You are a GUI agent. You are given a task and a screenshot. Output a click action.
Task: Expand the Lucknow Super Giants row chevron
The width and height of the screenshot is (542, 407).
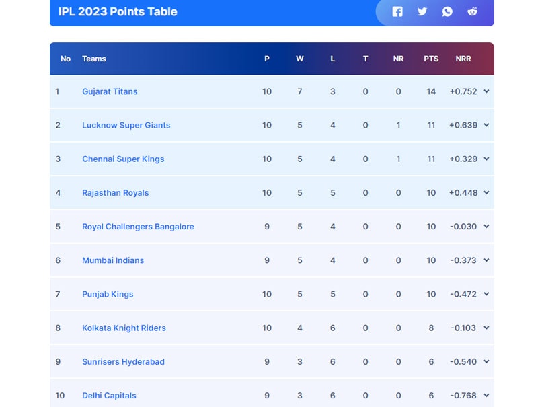point(486,125)
